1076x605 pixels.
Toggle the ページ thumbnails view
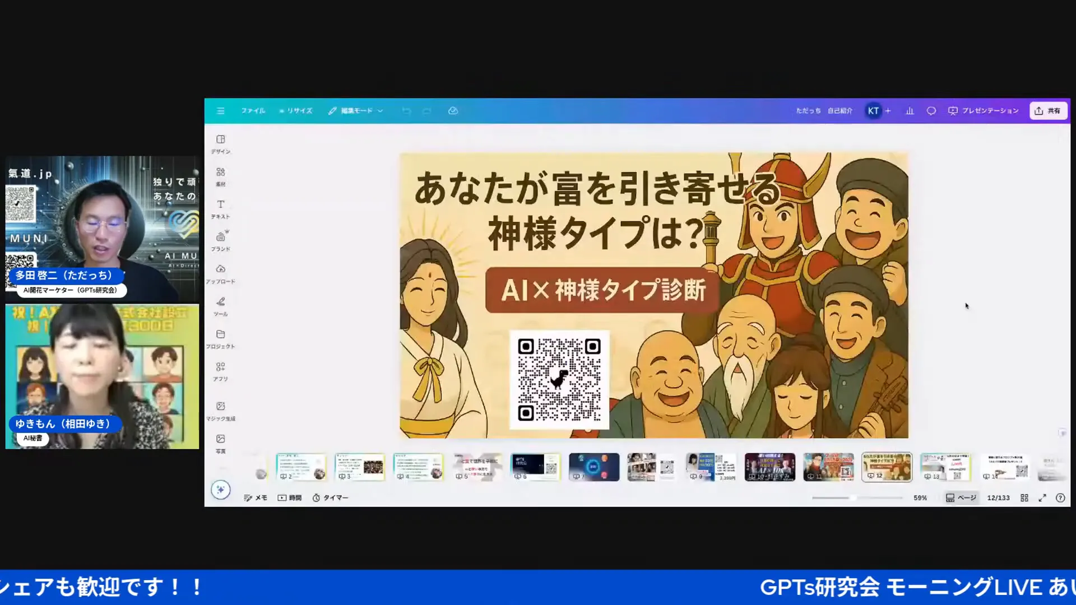pos(961,497)
